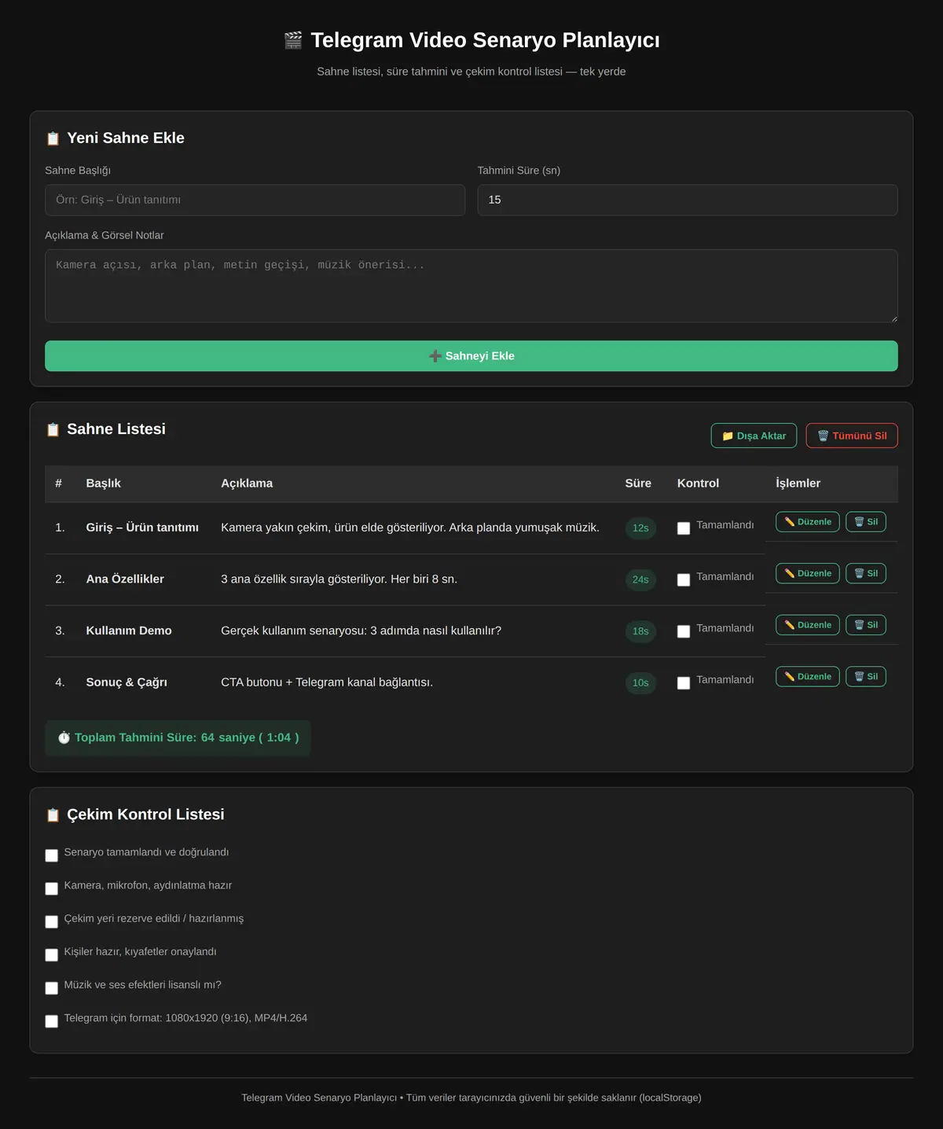Click the 24s duration badge
The image size is (943, 1129).
click(640, 579)
